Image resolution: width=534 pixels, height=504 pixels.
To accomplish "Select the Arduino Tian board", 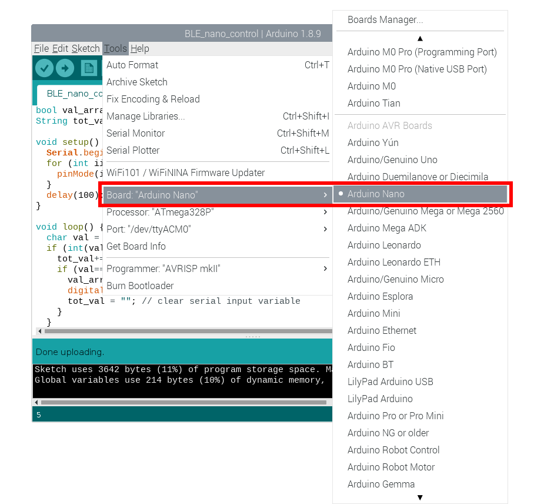I will pyautogui.click(x=420, y=103).
